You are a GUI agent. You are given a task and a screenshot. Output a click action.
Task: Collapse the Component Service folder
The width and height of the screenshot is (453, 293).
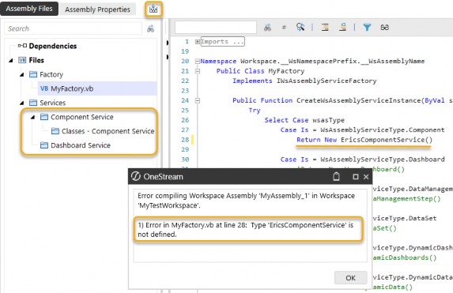pyautogui.click(x=33, y=117)
